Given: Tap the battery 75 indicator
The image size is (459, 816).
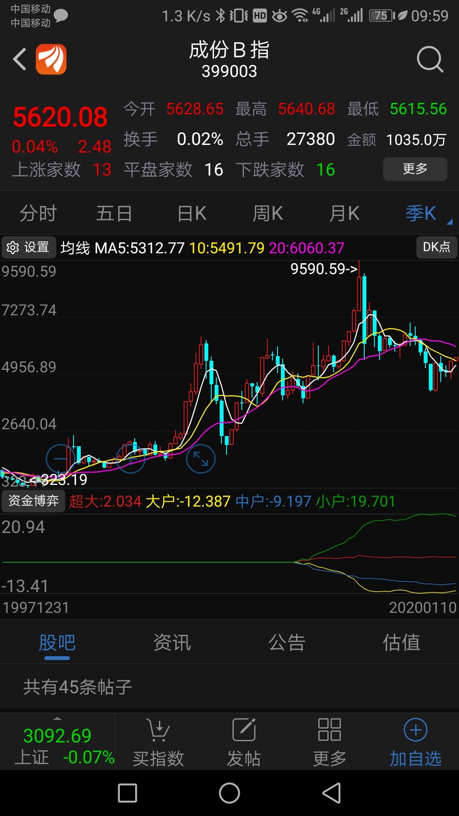Looking at the screenshot, I should [382, 16].
